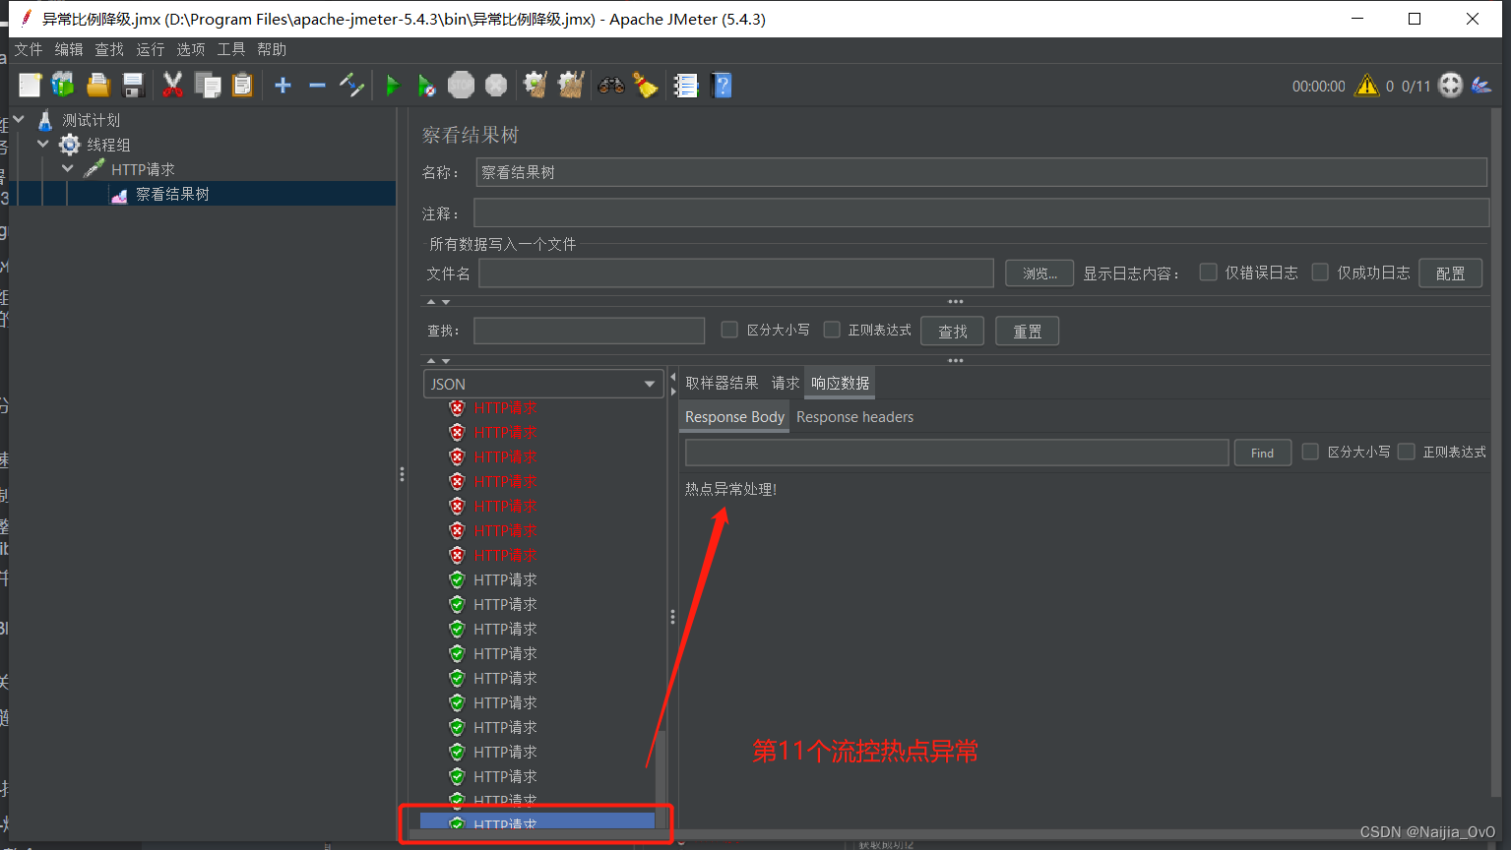Open the Function Helper dialog
The image size is (1511, 850).
point(686,86)
